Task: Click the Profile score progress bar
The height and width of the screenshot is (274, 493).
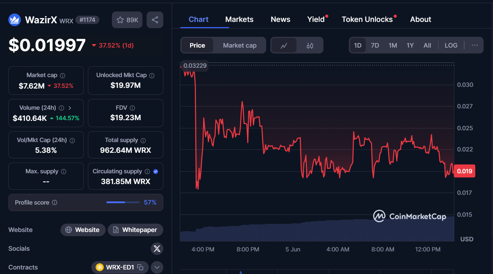Action: 123,202
